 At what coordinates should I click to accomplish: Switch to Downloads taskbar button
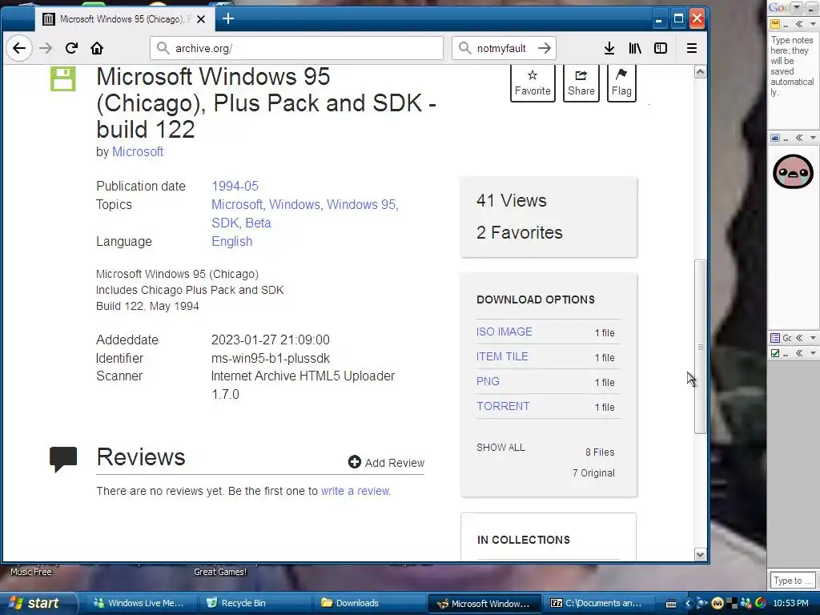[368, 603]
